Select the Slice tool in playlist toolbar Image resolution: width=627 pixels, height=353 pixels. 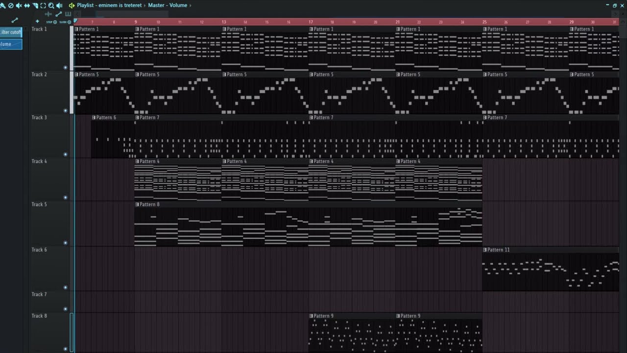click(35, 5)
